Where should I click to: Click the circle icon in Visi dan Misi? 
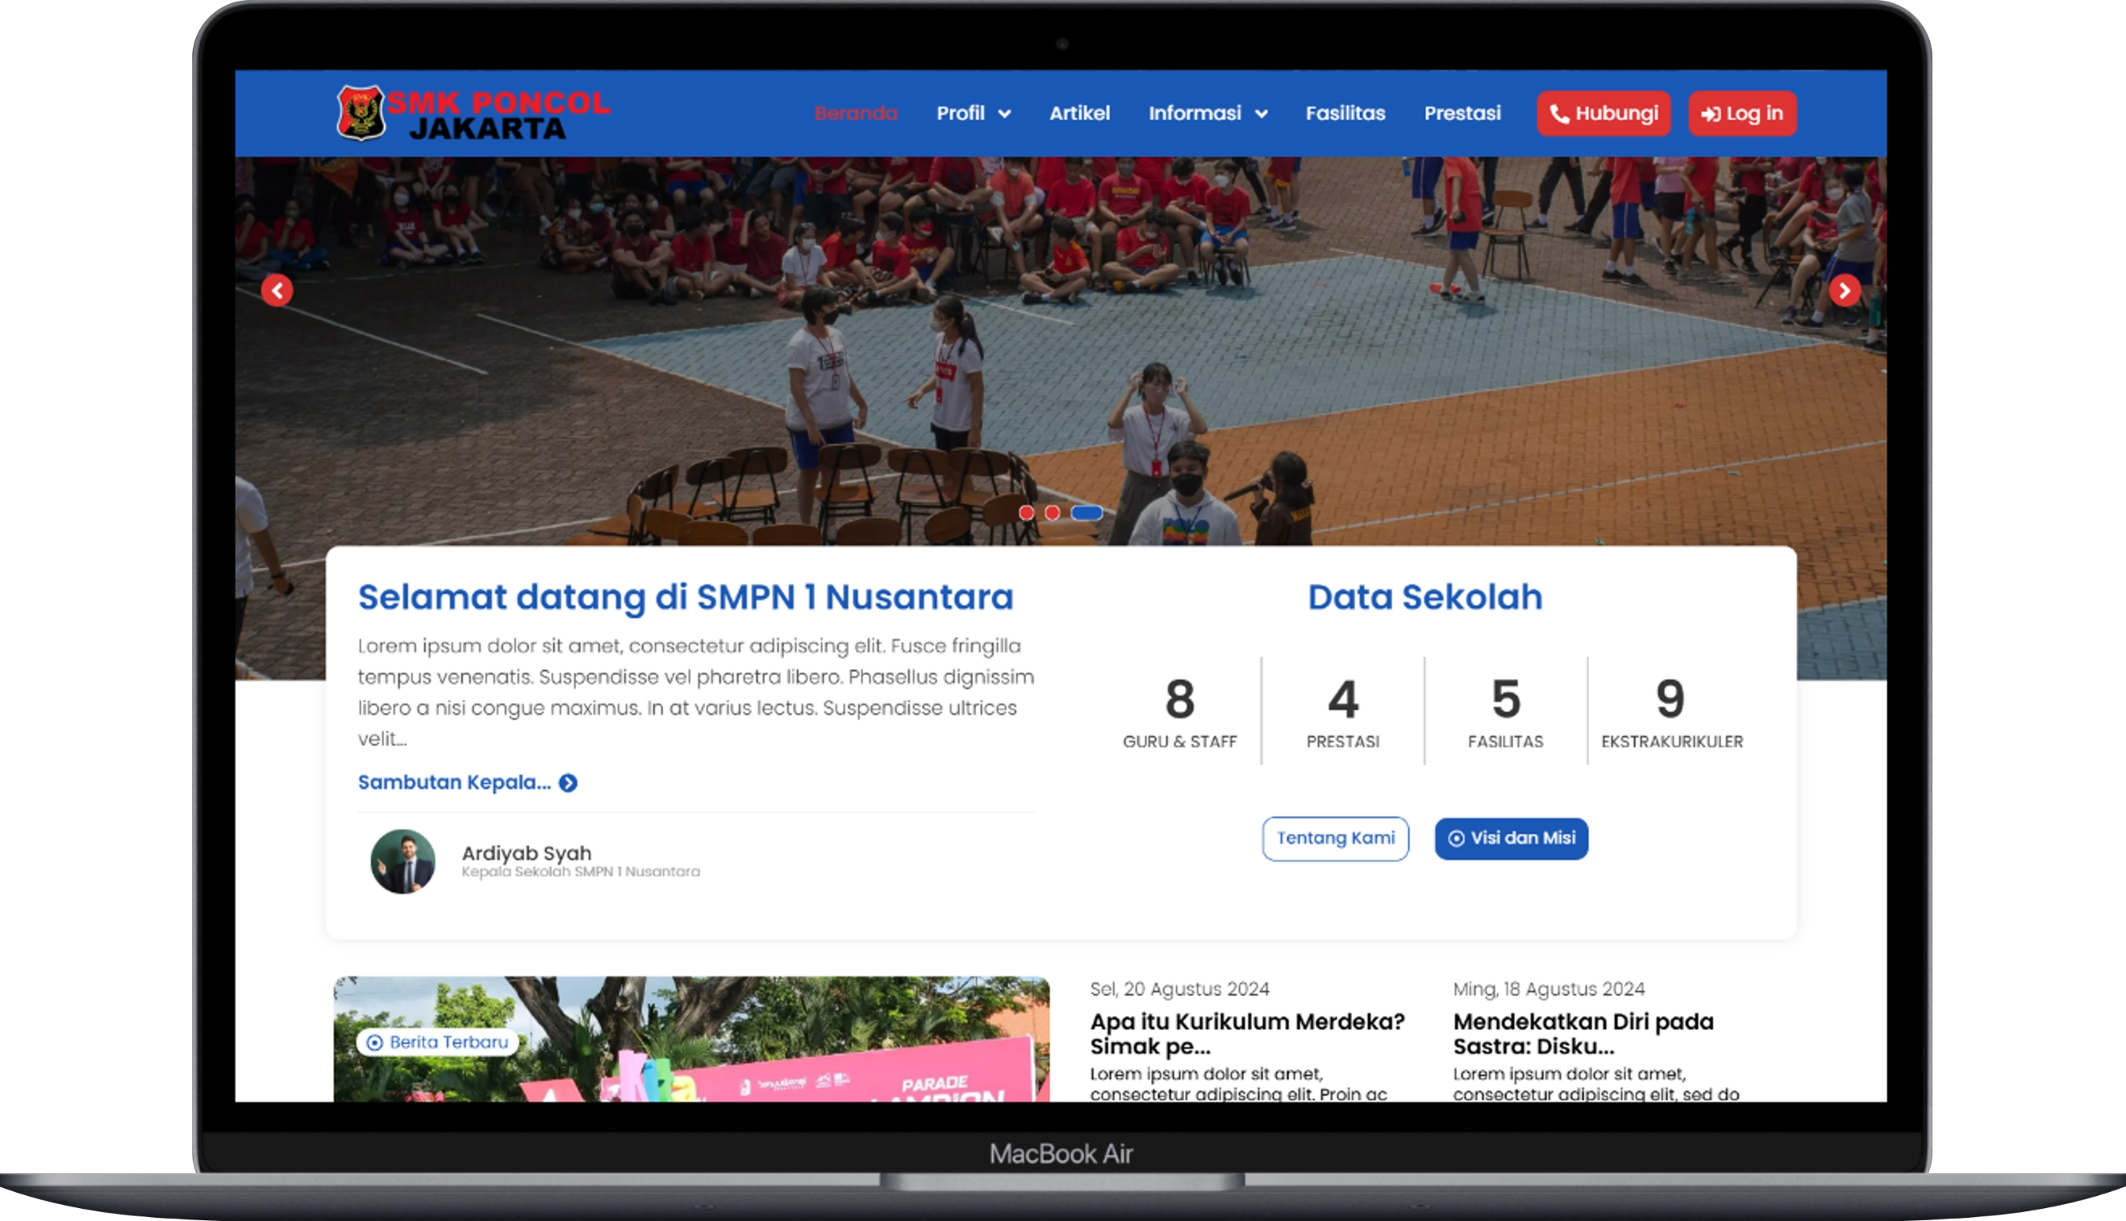click(1456, 839)
